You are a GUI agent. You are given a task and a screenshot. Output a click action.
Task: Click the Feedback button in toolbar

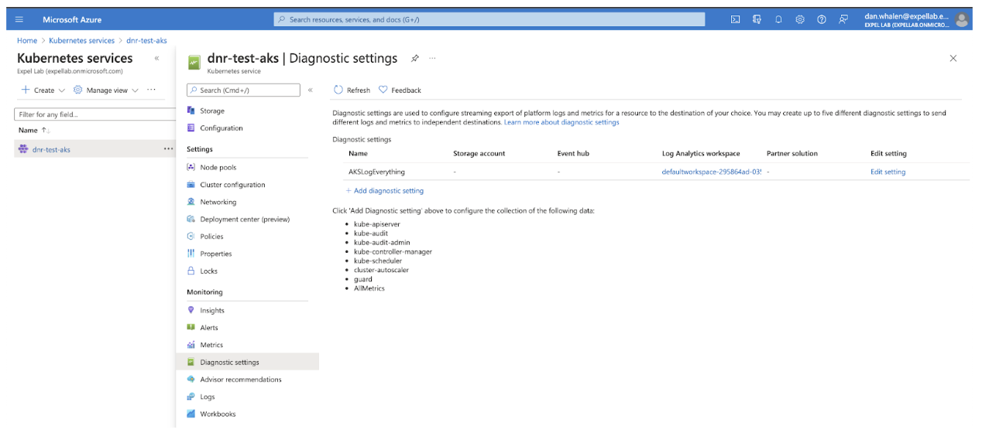click(400, 90)
